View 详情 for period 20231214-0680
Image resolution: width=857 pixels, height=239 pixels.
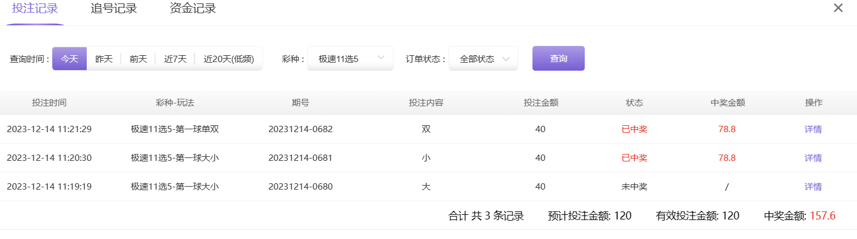813,187
